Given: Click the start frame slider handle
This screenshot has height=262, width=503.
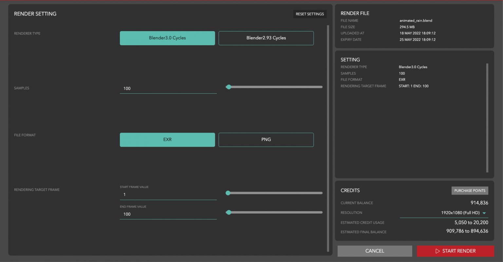Looking at the screenshot, I should tap(228, 193).
